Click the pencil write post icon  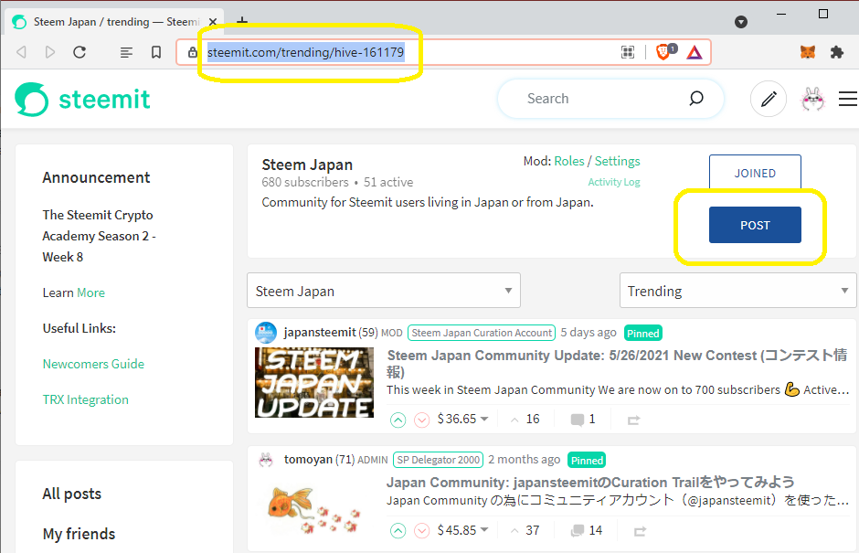coord(768,99)
